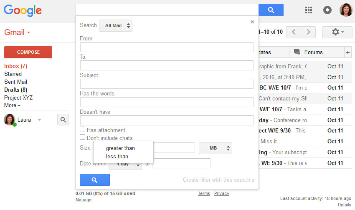Image resolution: width=355 pixels, height=210 pixels.
Task: Open the Starred folder
Action: point(13,74)
